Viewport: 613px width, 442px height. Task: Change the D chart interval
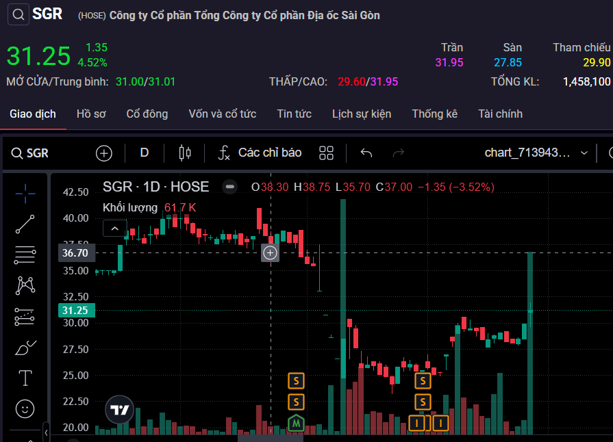point(145,153)
